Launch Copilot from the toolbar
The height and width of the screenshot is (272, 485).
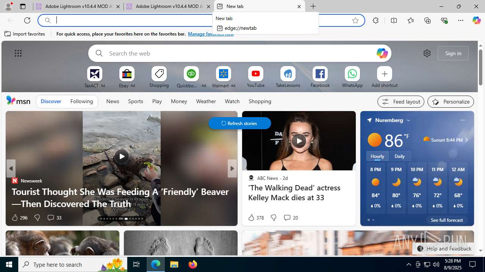click(476, 20)
